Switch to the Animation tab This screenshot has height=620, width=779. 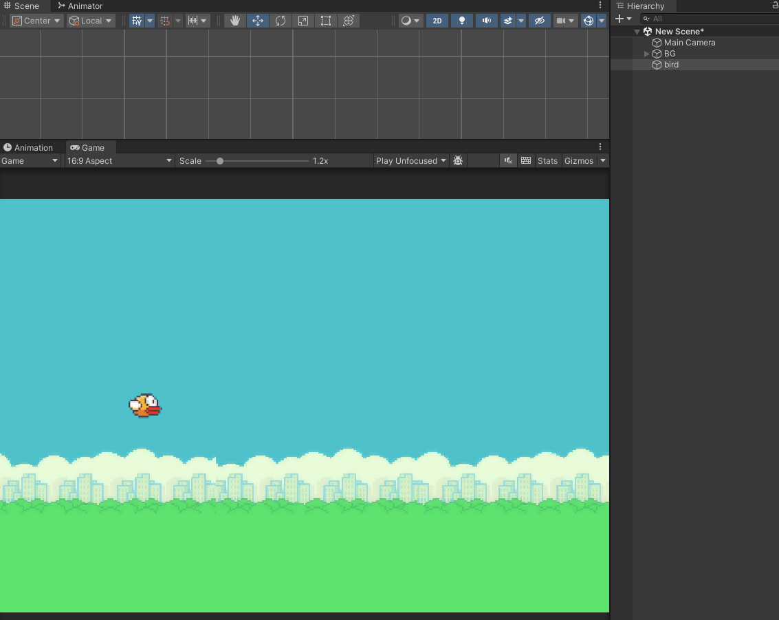pos(28,148)
